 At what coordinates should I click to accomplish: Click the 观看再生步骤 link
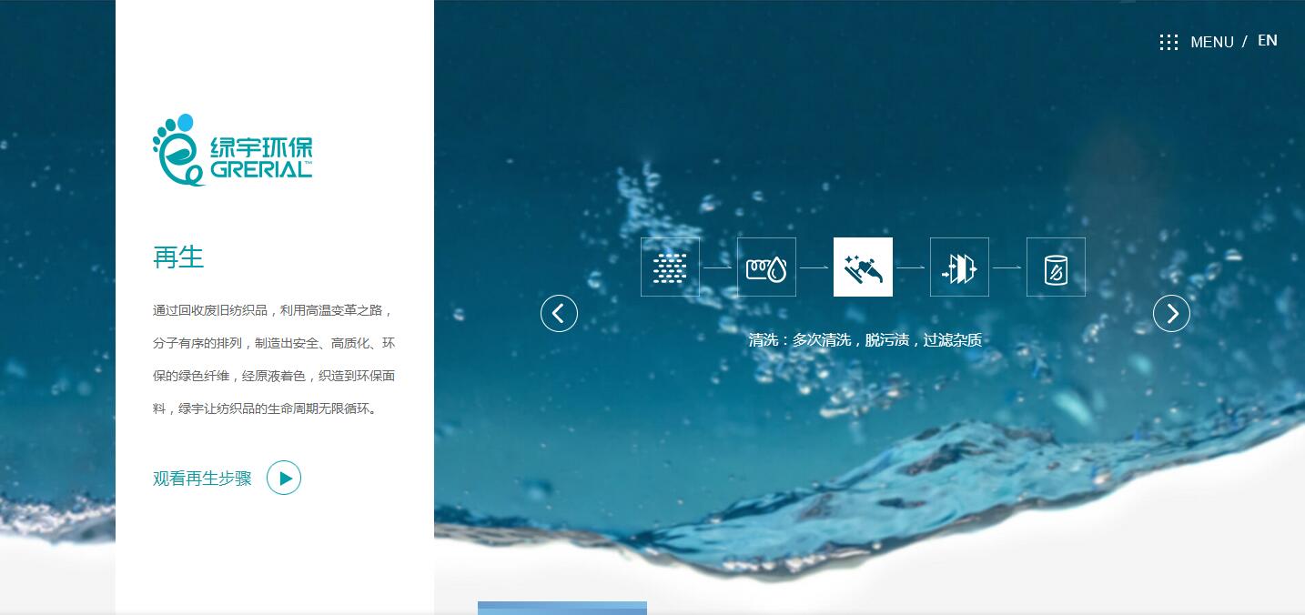(202, 479)
